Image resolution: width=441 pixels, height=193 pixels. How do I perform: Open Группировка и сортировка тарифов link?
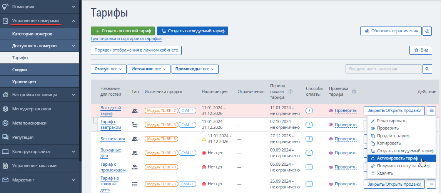tap(126, 39)
